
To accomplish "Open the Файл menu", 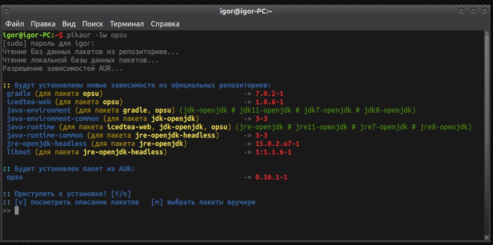I will (x=15, y=24).
